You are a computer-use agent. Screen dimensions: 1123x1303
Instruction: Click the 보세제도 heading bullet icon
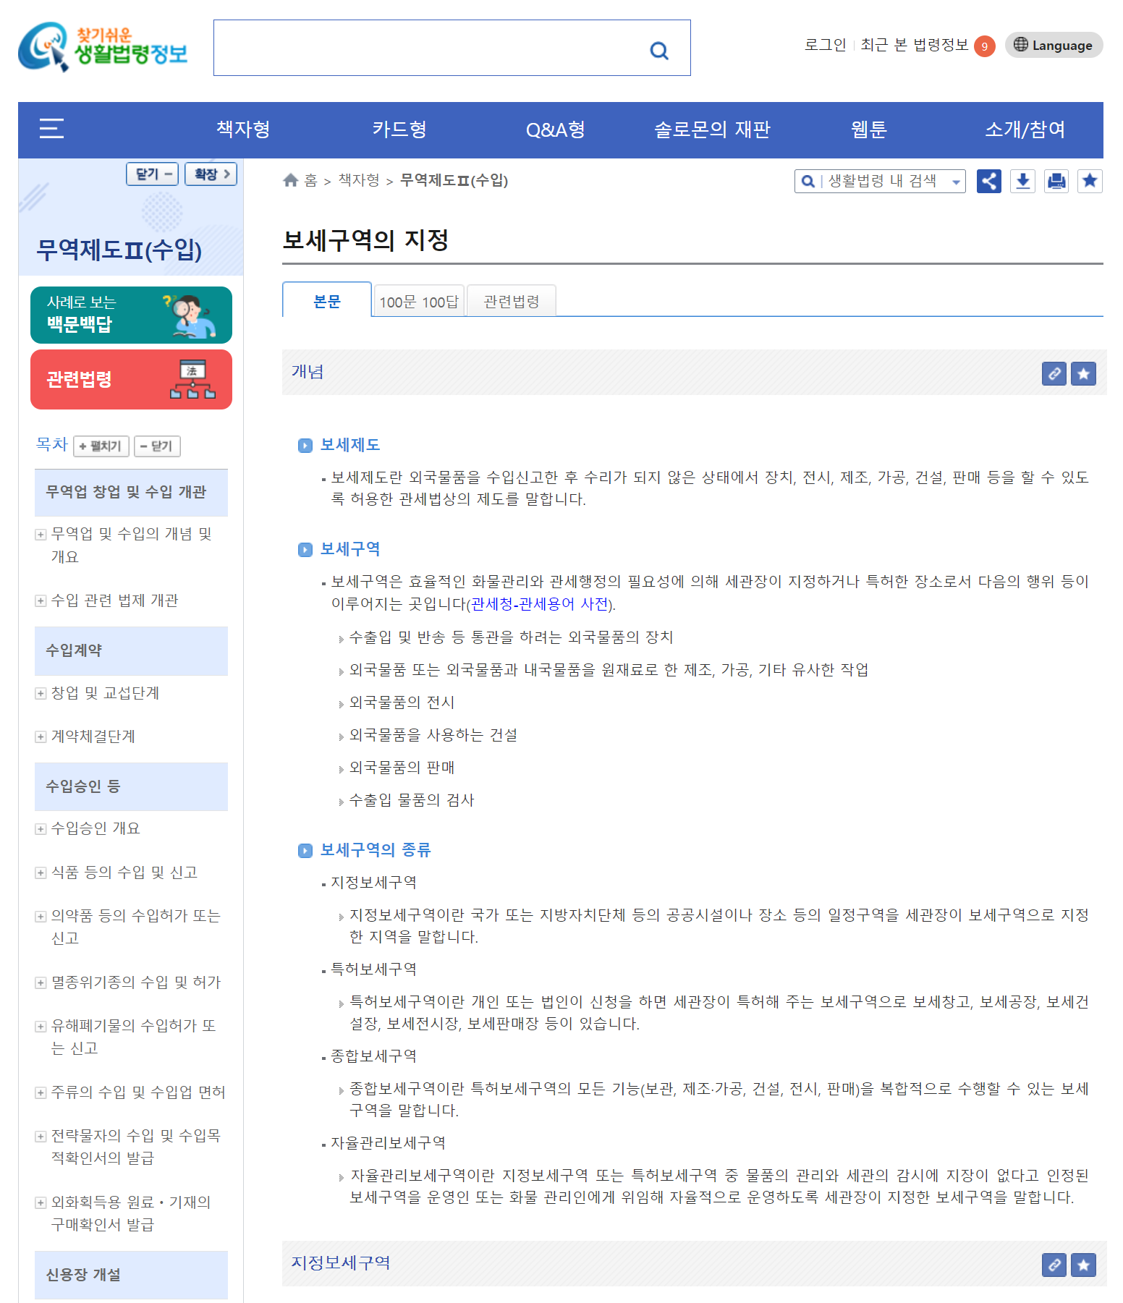click(305, 446)
